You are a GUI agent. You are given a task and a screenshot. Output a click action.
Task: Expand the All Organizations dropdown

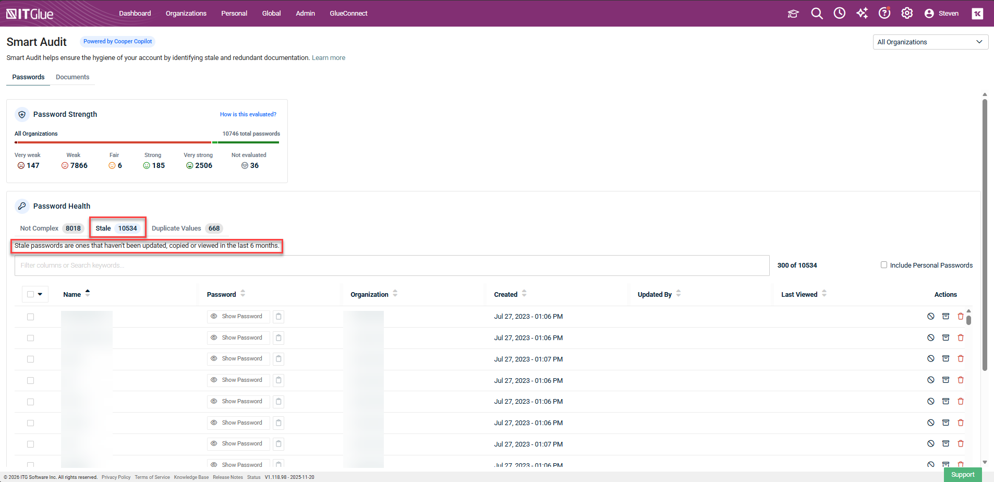pyautogui.click(x=930, y=42)
